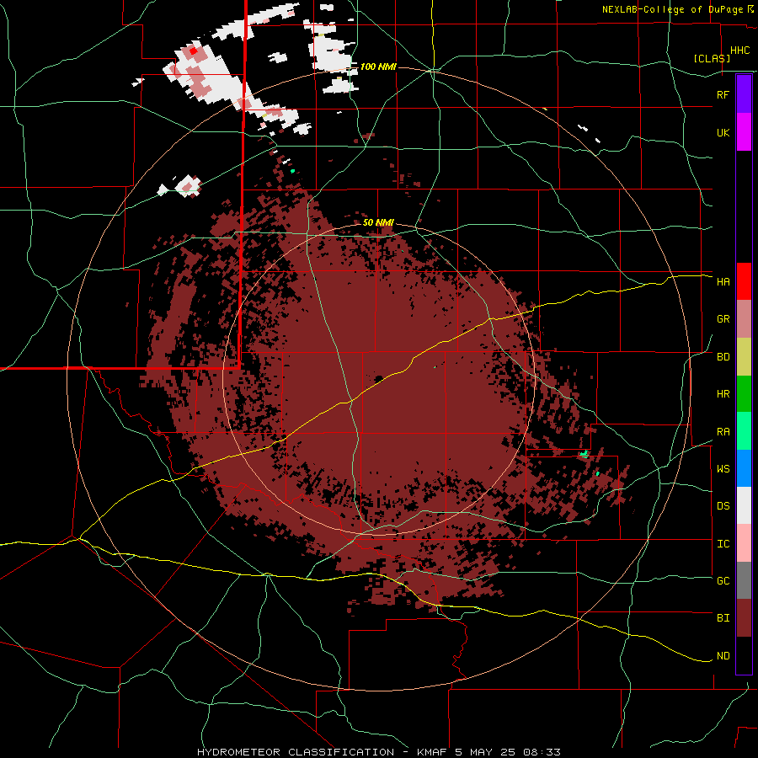Click the BI legend label

coord(723,618)
